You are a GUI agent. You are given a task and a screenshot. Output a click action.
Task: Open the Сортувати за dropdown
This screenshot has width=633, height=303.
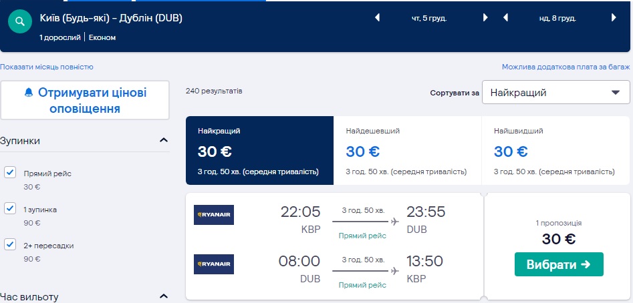pos(555,93)
